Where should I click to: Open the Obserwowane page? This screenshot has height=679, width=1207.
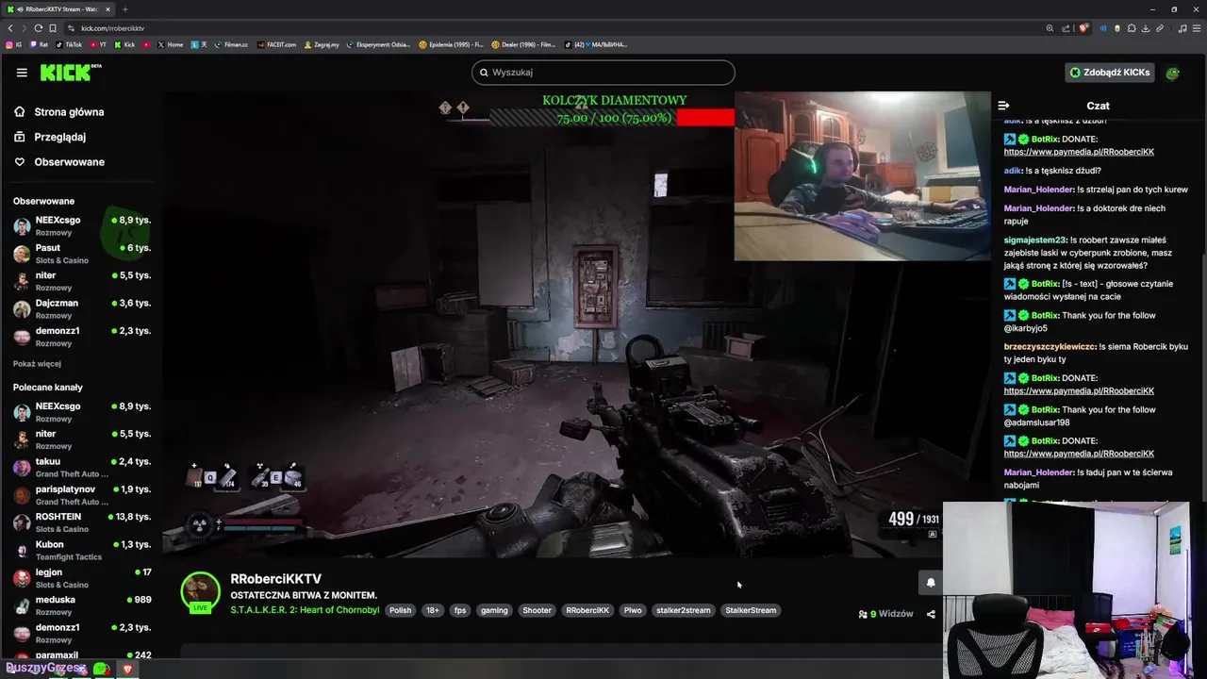(x=69, y=162)
